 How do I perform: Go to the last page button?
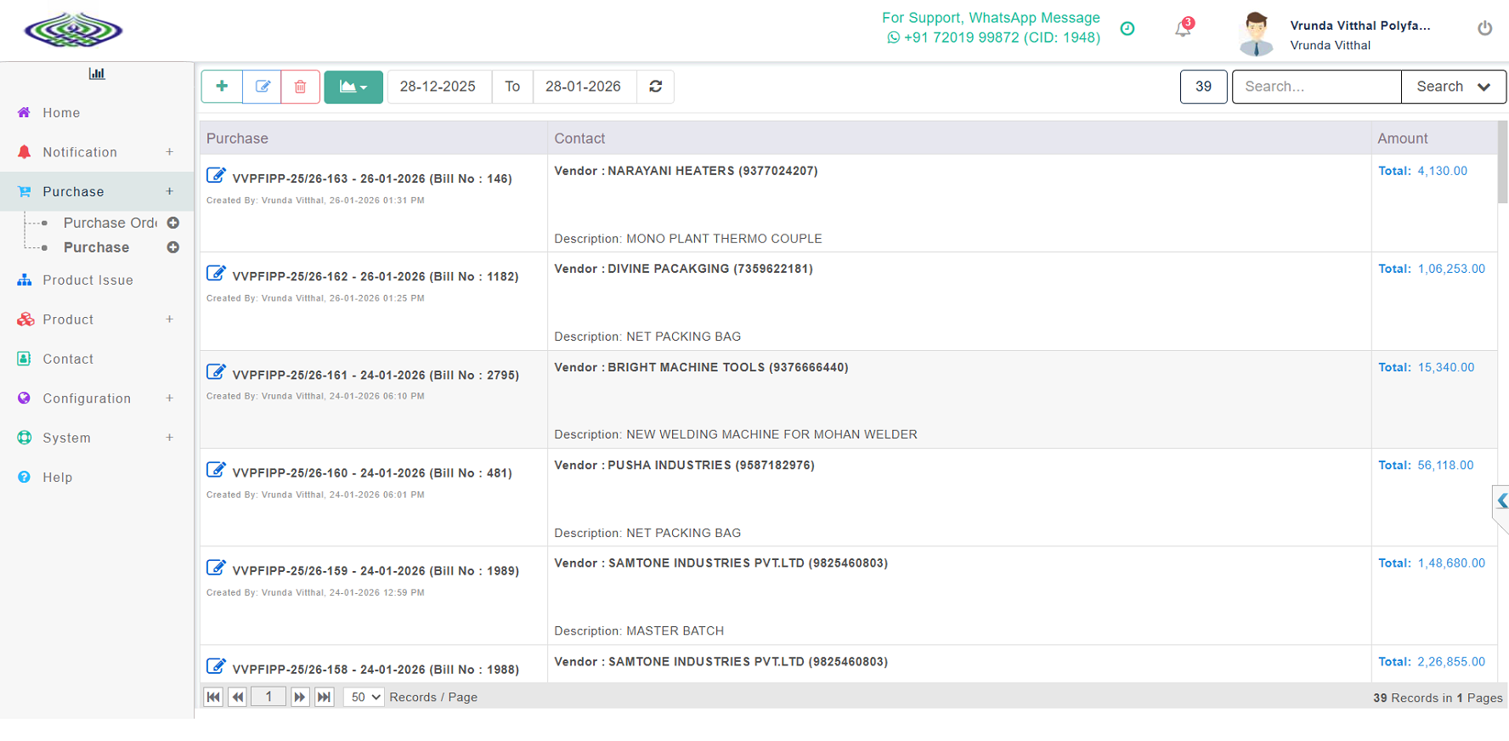[x=324, y=697]
